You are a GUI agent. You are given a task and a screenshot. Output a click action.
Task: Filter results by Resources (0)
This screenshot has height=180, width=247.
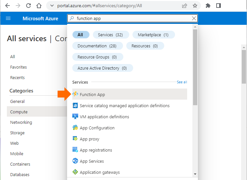145,46
